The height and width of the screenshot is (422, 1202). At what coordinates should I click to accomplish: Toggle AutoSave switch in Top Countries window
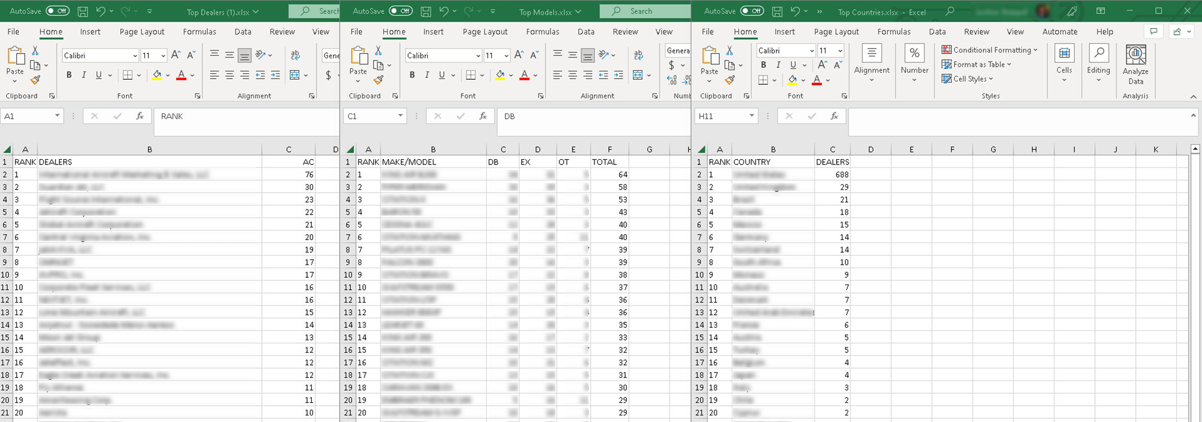[x=752, y=11]
